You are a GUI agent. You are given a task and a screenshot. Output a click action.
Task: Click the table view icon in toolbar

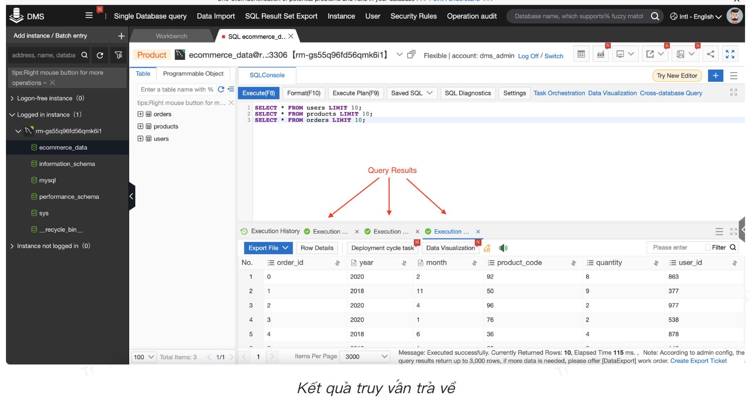(581, 54)
